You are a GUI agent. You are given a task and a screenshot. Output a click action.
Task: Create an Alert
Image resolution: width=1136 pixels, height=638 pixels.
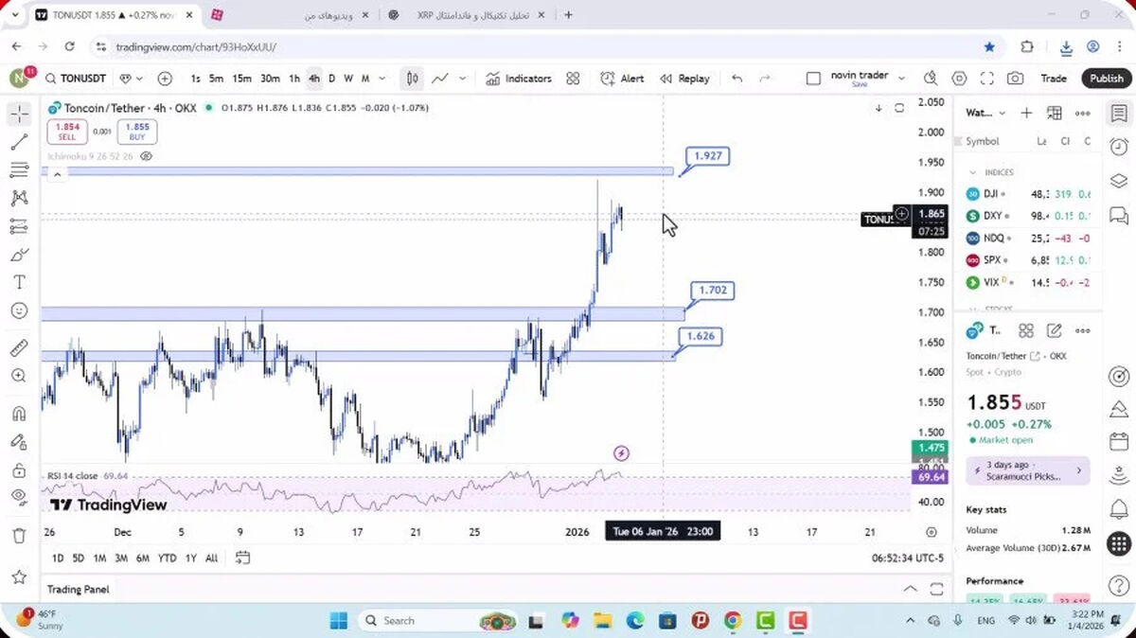tap(622, 79)
